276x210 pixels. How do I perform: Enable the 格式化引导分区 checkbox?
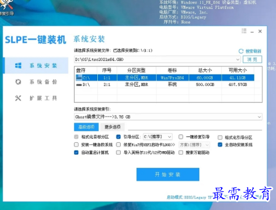(x=220, y=138)
